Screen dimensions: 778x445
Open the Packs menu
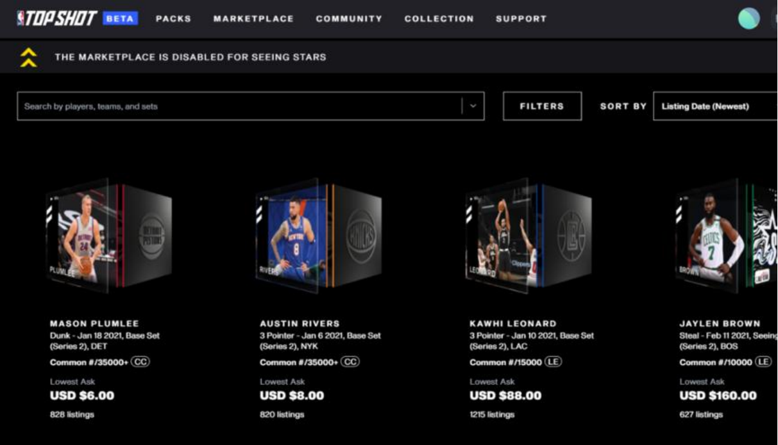173,19
